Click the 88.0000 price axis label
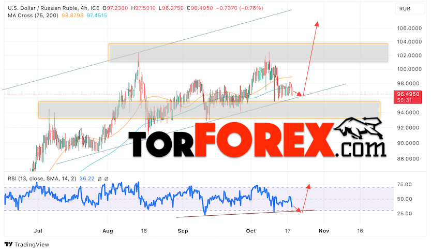 coord(409,159)
